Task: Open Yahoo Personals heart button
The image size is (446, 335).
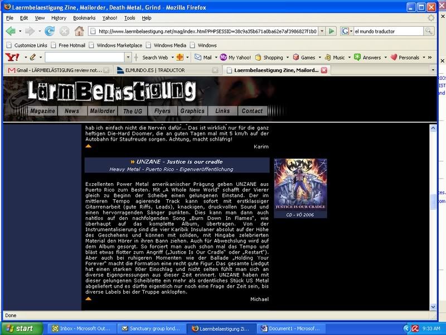Action: [x=405, y=58]
